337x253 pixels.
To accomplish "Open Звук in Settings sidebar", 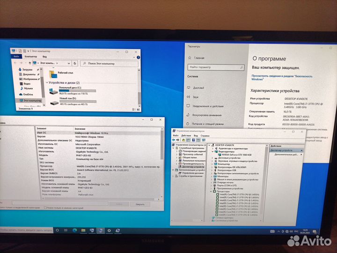I will pyautogui.click(x=192, y=97).
